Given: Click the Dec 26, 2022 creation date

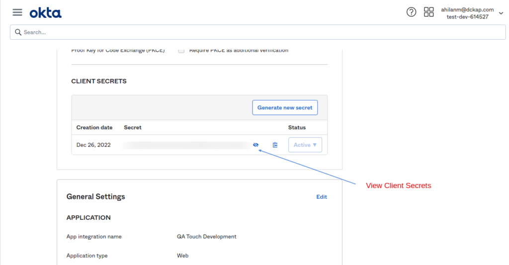Looking at the screenshot, I should pyautogui.click(x=93, y=145).
